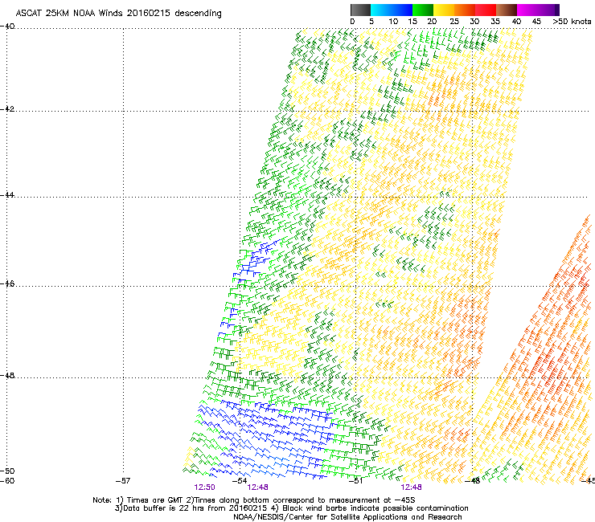Click the '35' legend scale label
Screen dimensions: 595x522
click(495, 22)
